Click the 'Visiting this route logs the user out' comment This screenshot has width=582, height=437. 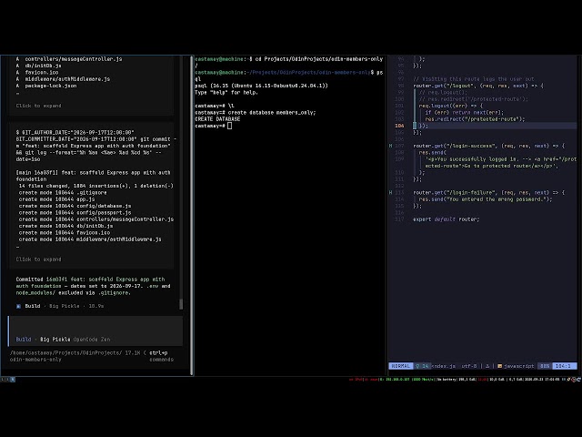click(x=474, y=79)
